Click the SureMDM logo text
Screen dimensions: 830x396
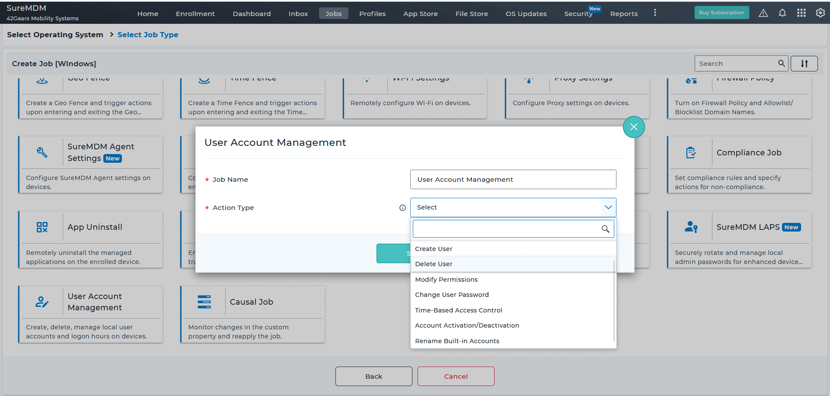pyautogui.click(x=26, y=8)
